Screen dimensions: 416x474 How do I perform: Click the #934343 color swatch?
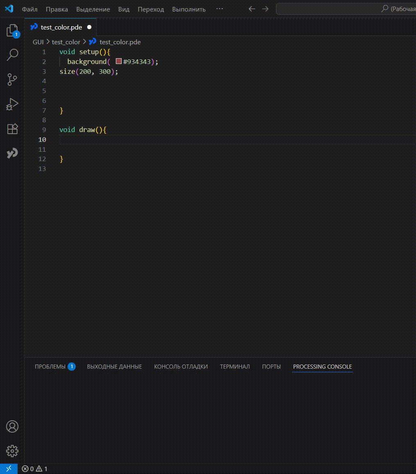[x=119, y=62]
